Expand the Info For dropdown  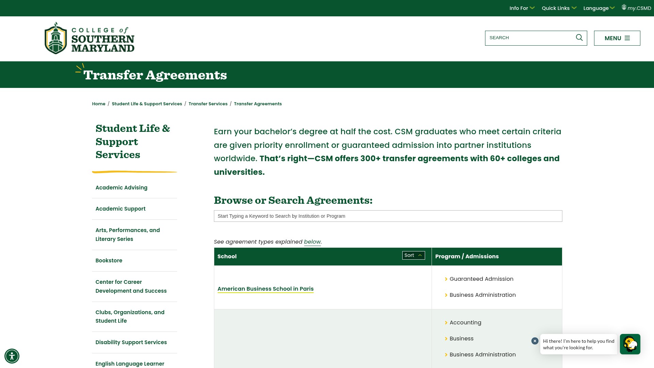point(522,8)
